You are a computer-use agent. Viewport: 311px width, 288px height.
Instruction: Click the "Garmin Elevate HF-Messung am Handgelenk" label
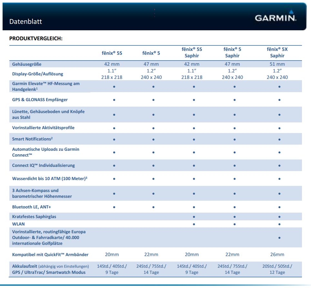[x=46, y=86]
